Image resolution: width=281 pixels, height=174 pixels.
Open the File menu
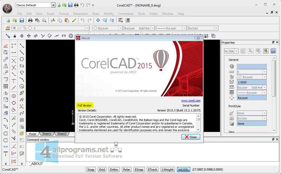pyautogui.click(x=20, y=14)
